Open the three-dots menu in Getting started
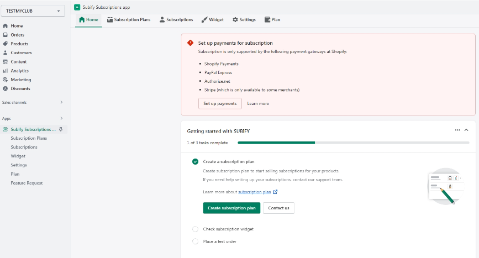479x258 pixels. [x=457, y=130]
